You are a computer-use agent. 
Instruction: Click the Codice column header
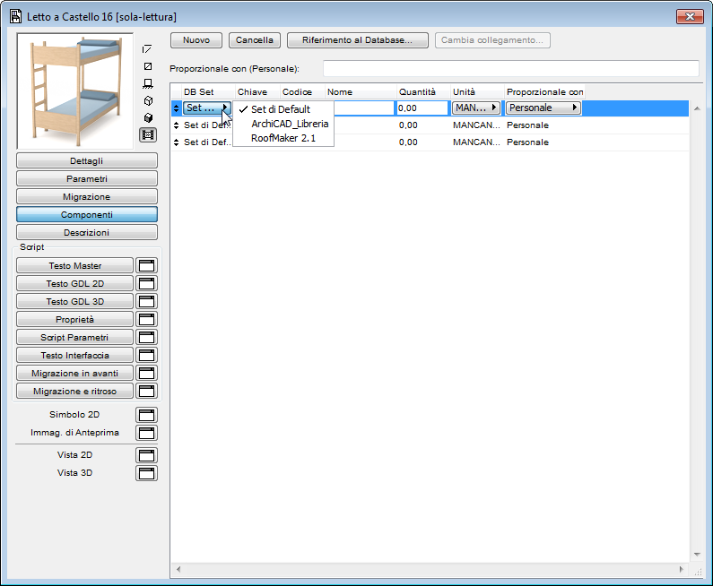[302, 91]
